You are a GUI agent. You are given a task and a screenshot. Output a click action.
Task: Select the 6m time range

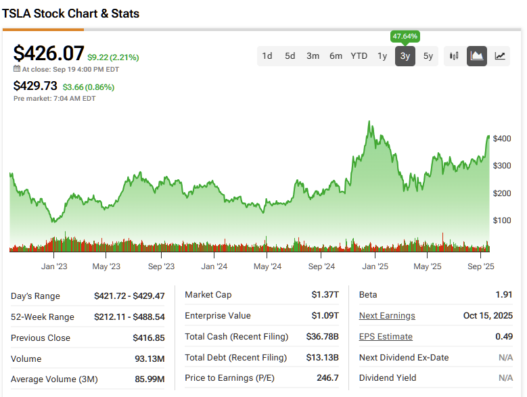336,55
